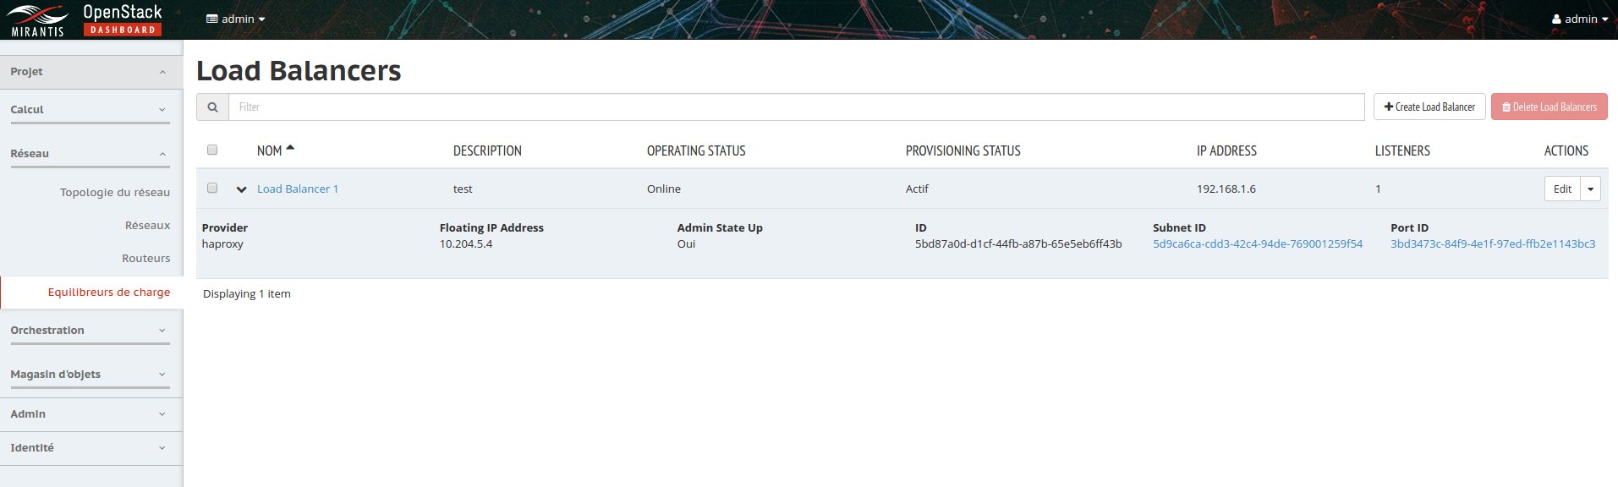Click the Load Balancers page heading

point(299,71)
